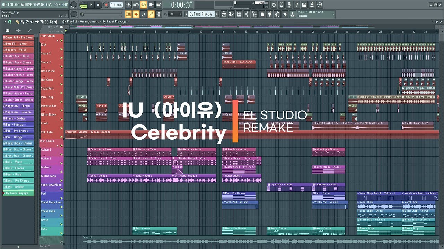Toggle the metronome
This screenshot has width=444, height=249.
point(128,5)
